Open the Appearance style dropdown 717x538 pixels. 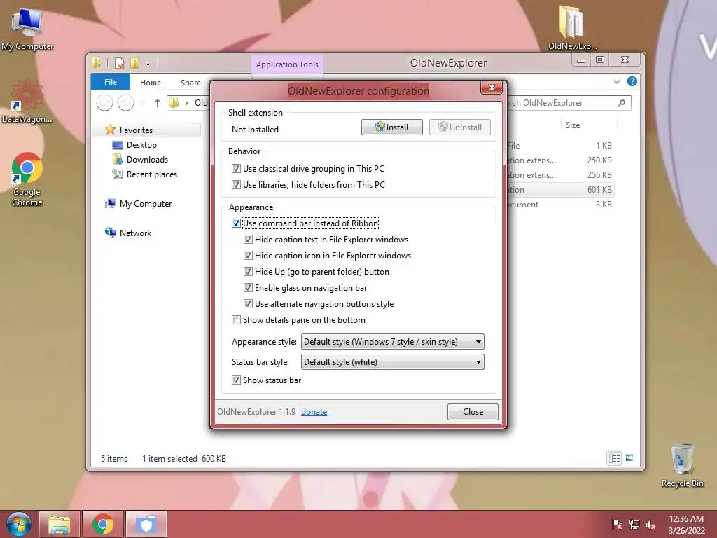pos(392,342)
